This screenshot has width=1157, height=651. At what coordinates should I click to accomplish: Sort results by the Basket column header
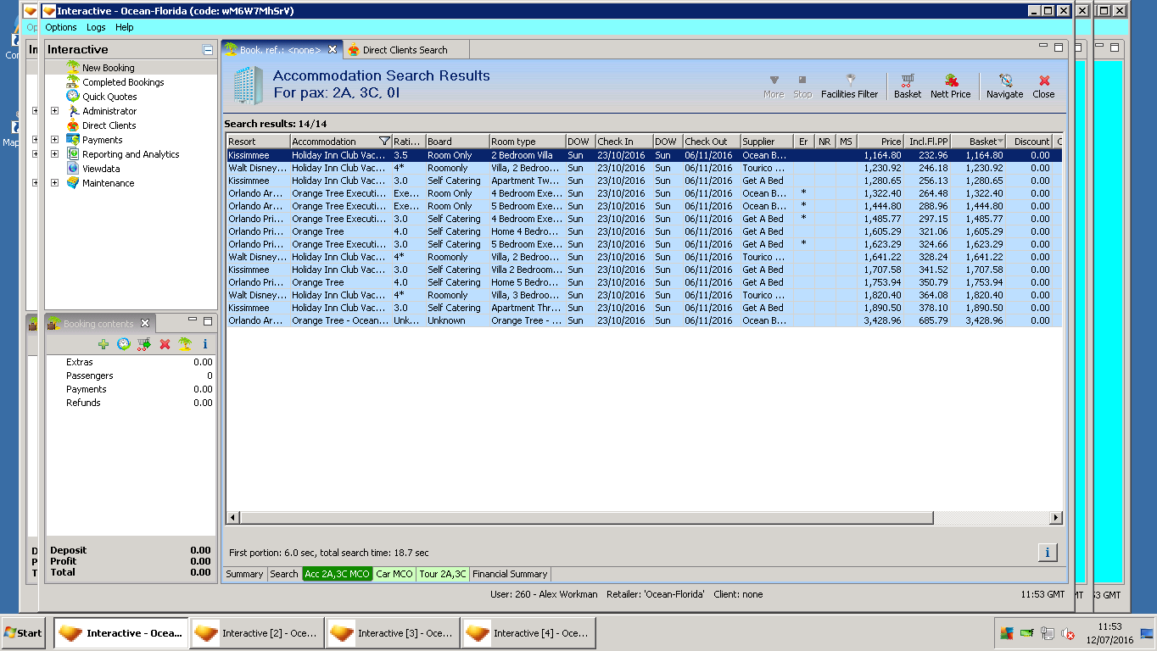coord(978,142)
